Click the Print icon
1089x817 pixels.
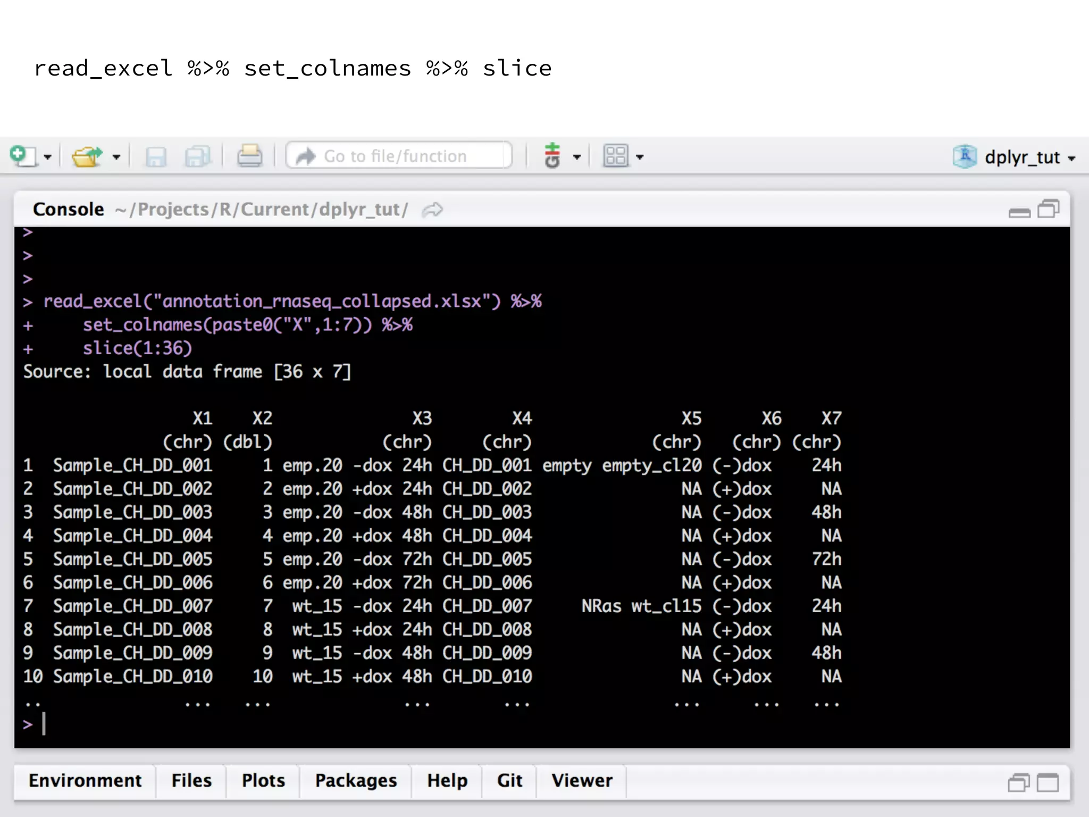click(x=249, y=156)
